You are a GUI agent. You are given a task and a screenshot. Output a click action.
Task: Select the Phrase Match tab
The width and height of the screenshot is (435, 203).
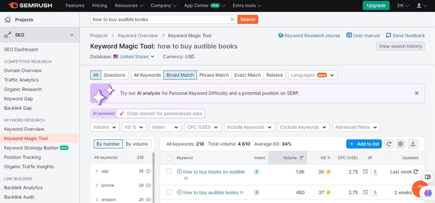pyautogui.click(x=214, y=75)
